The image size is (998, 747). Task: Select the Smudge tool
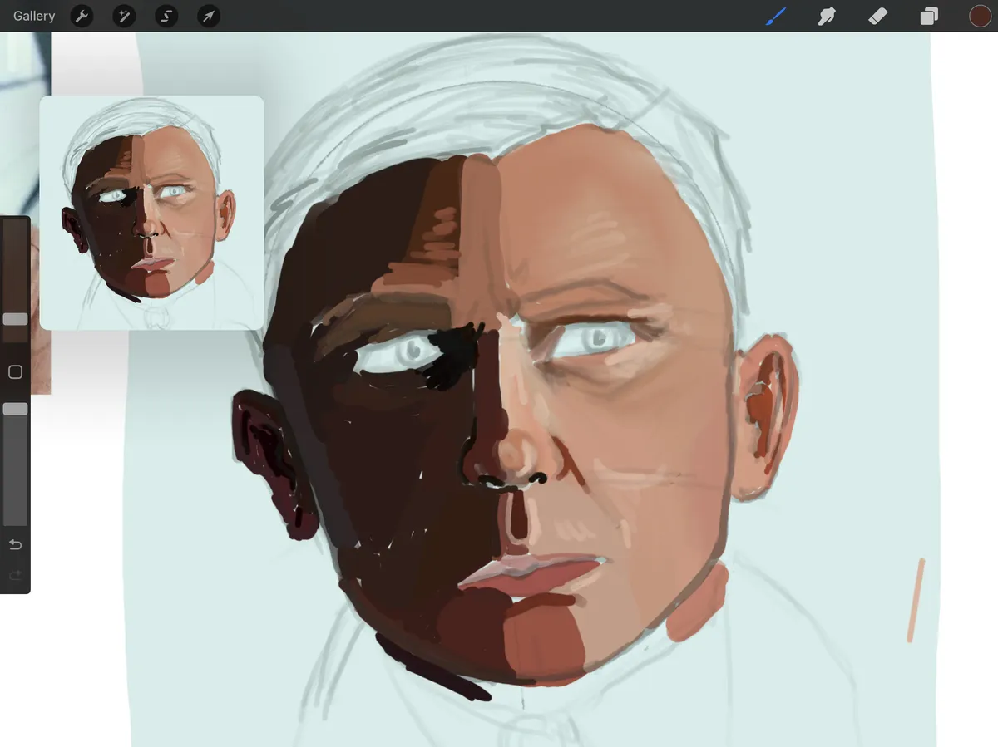point(827,16)
